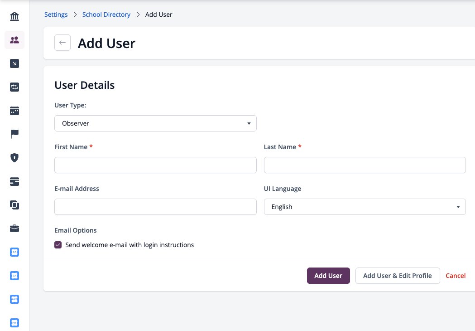The image size is (475, 331).
Task: Click the 'E-mail Address' label
Action: click(x=77, y=189)
